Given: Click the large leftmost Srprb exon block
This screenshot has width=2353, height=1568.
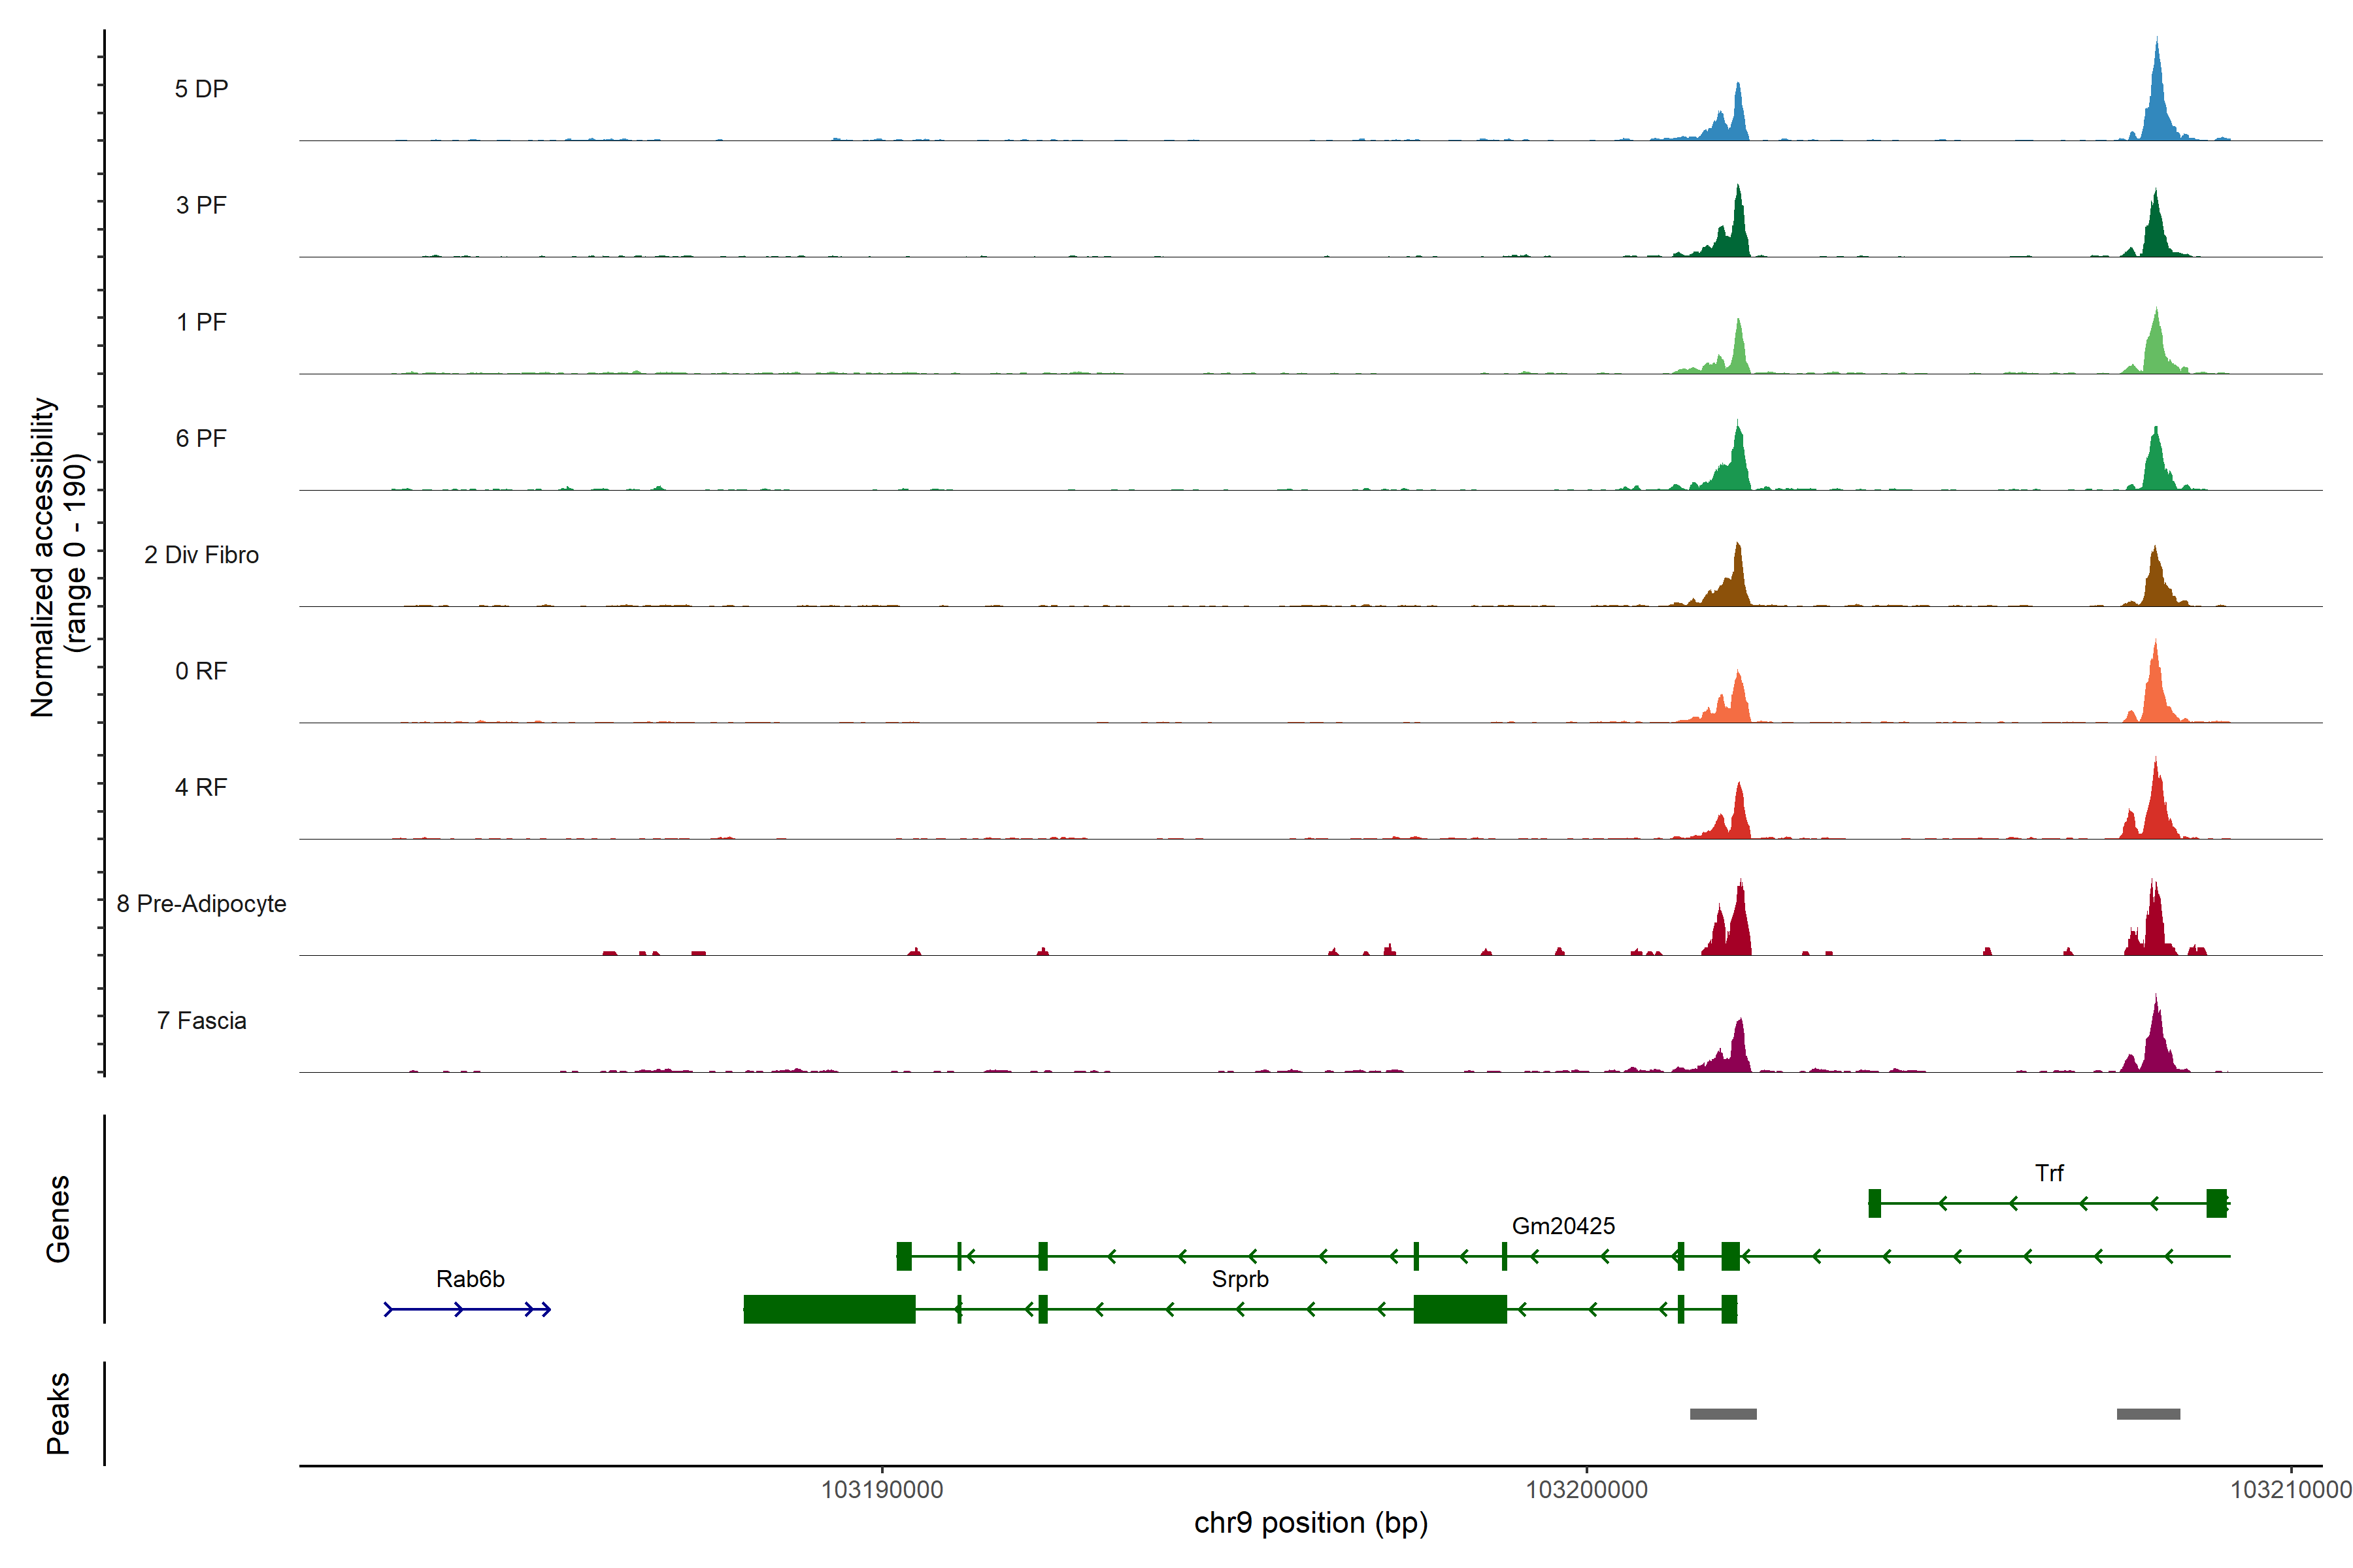Looking at the screenshot, I should click(828, 1309).
